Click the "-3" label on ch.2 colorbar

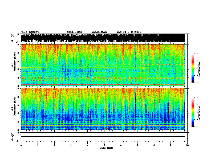click(196, 98)
